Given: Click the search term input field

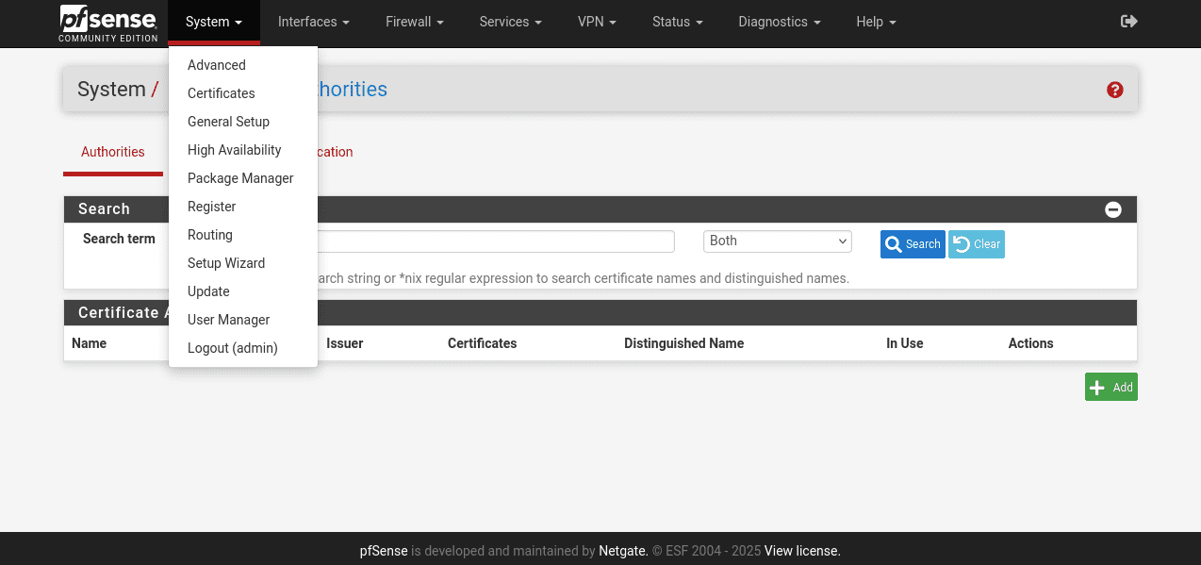Looking at the screenshot, I should pyautogui.click(x=496, y=241).
